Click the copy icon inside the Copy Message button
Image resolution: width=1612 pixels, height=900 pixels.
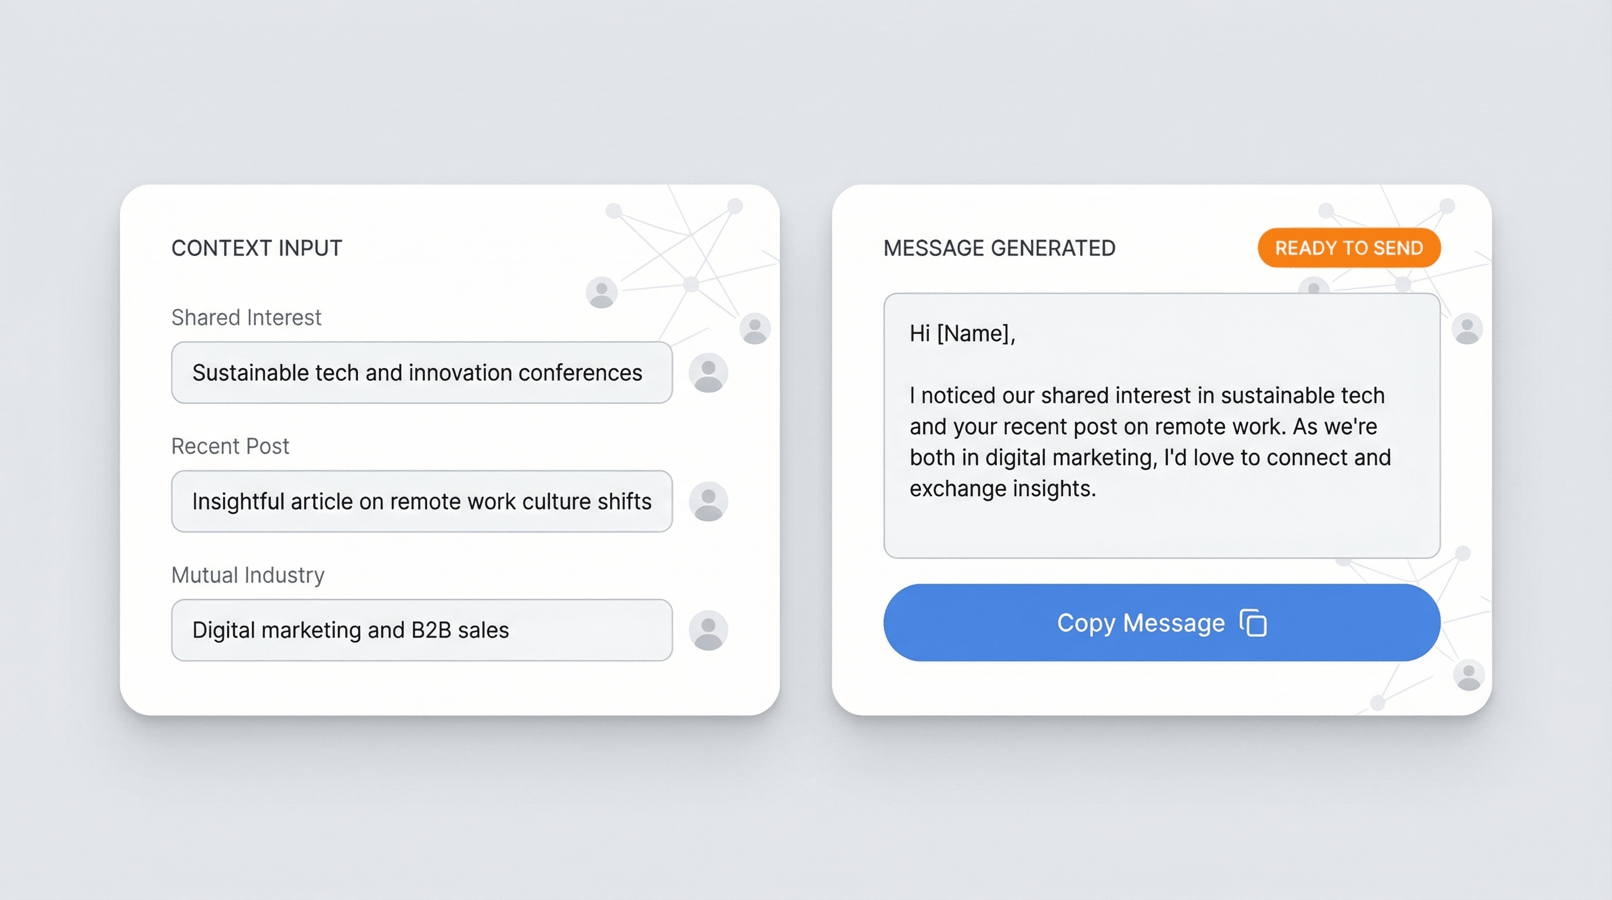point(1254,623)
